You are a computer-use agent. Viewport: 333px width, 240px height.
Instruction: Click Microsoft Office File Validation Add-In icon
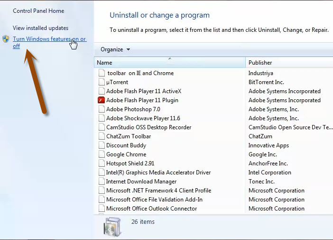point(102,200)
